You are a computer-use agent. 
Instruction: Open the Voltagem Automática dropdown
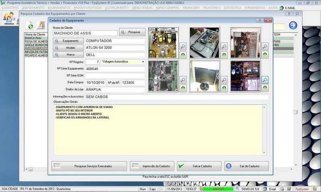pyautogui.click(x=143, y=62)
